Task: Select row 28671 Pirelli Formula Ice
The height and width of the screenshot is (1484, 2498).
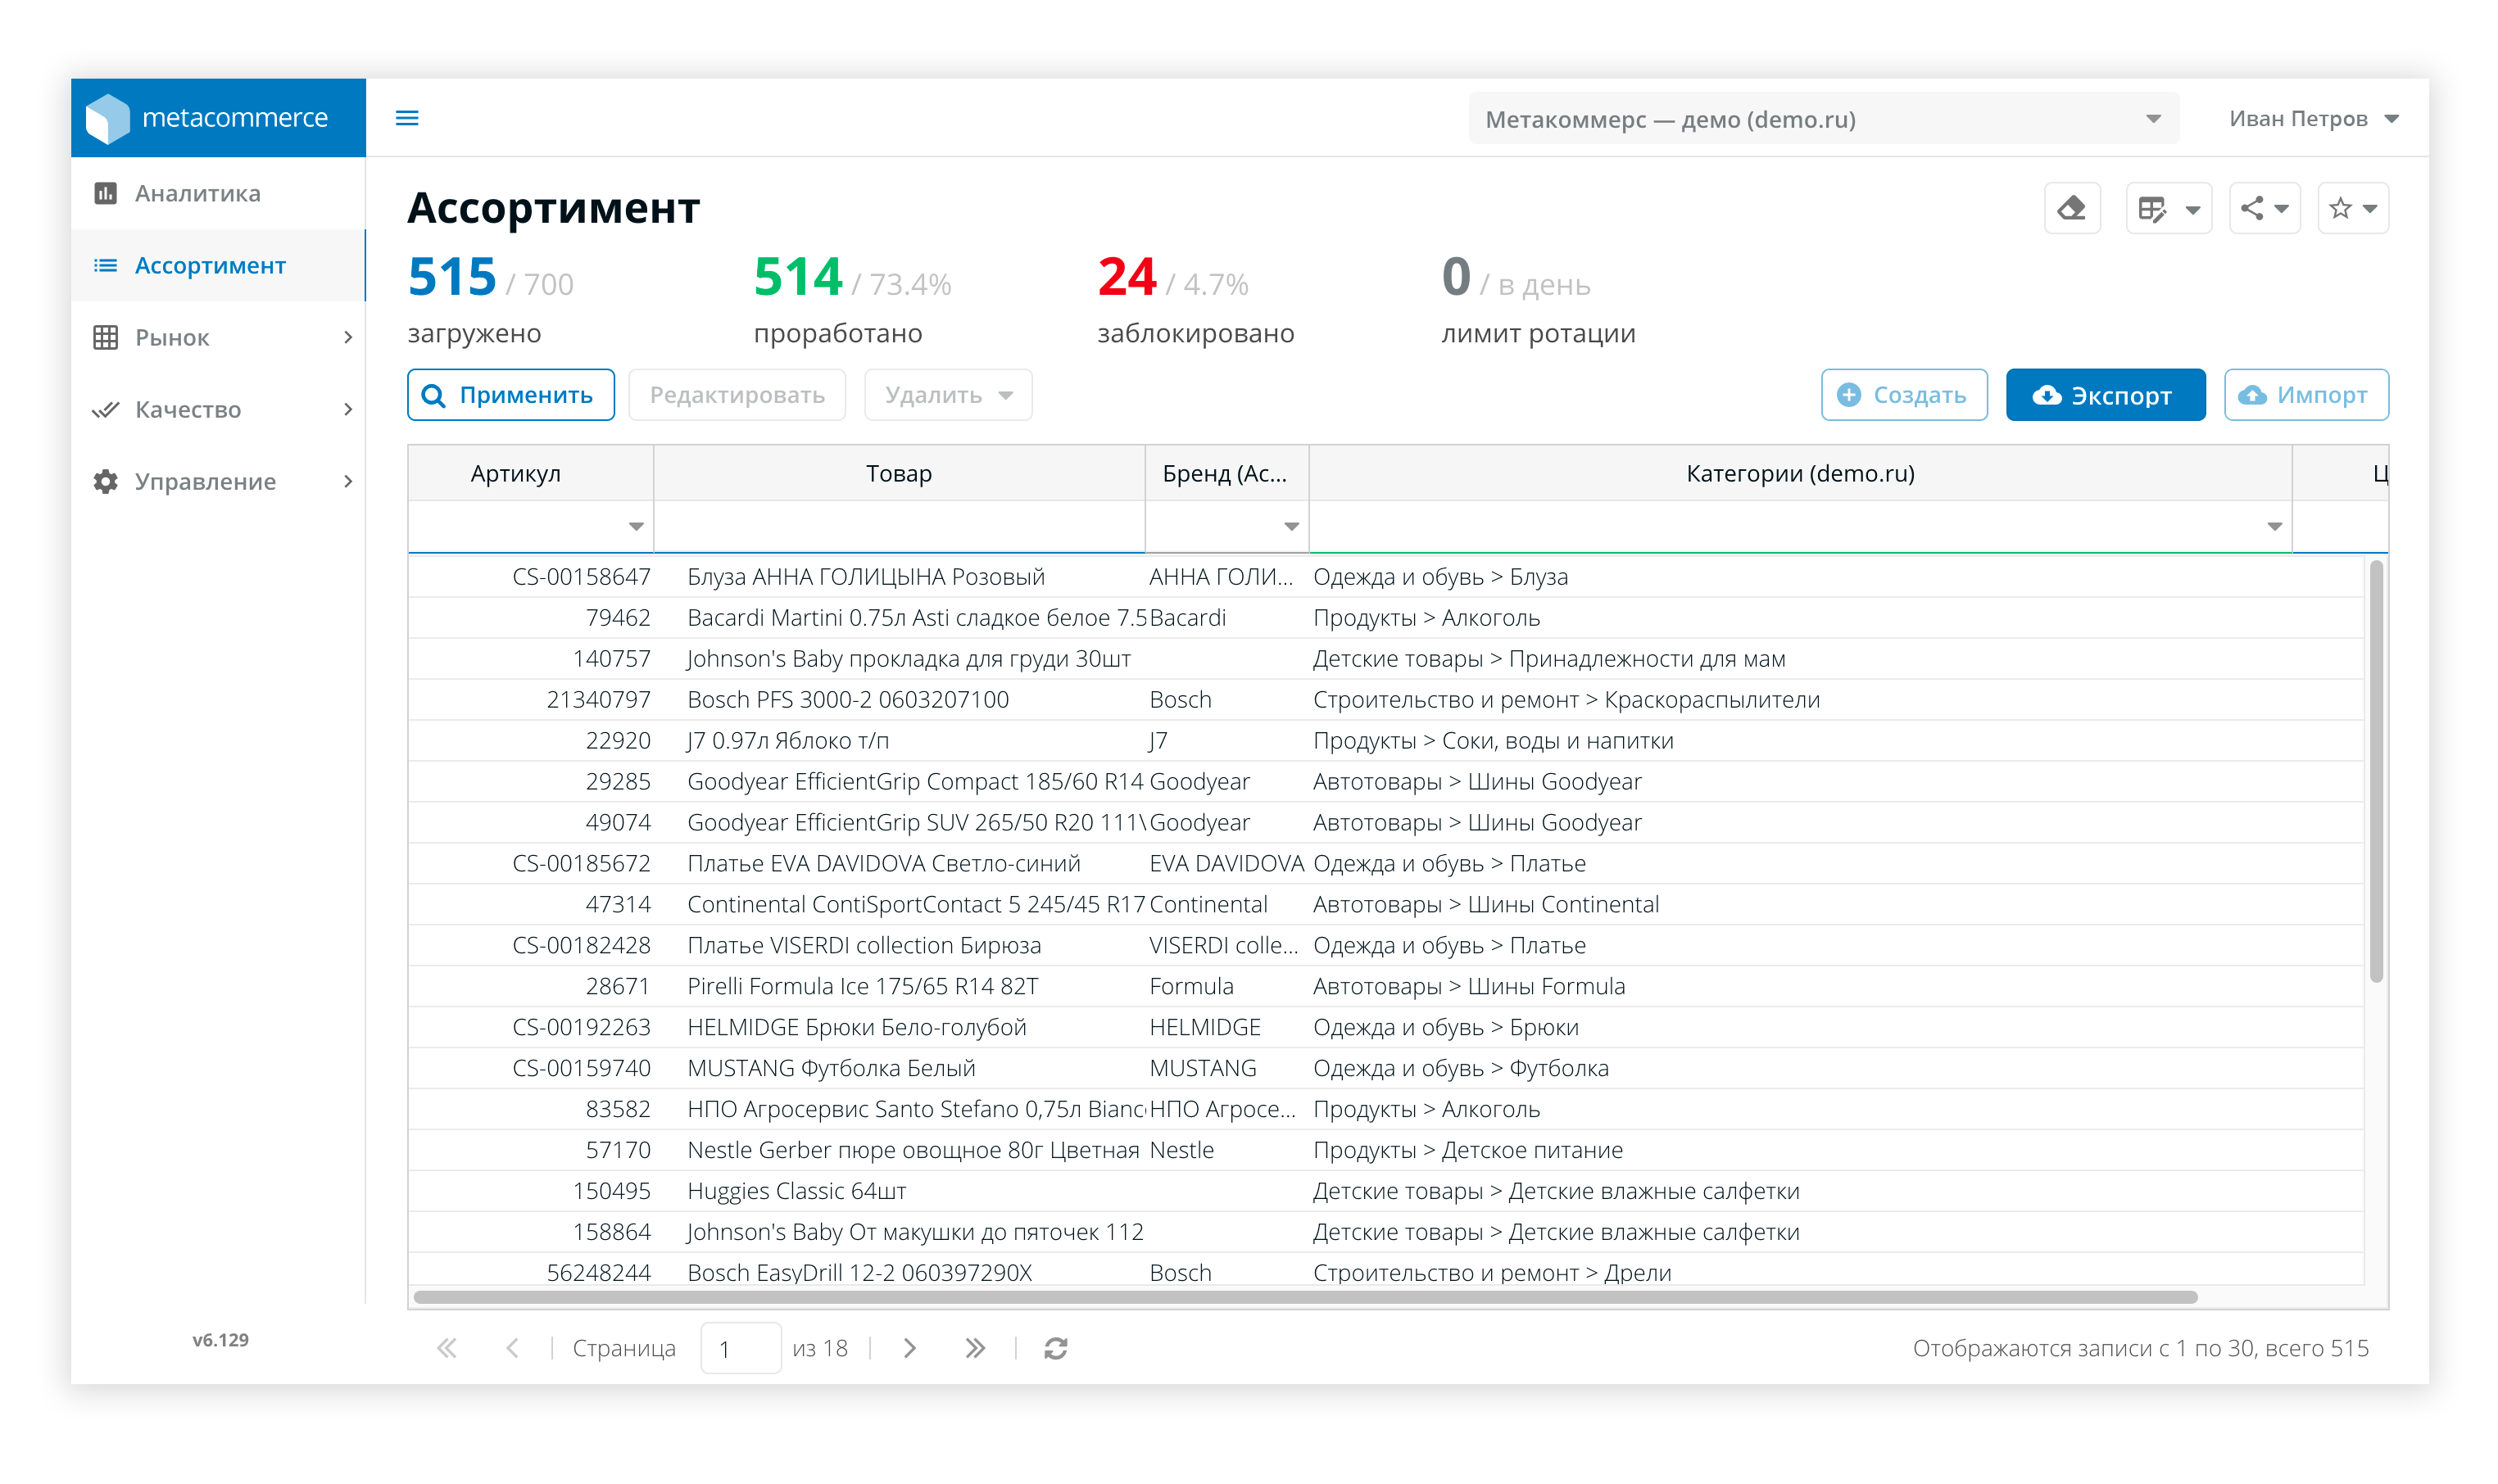Action: 1385,987
